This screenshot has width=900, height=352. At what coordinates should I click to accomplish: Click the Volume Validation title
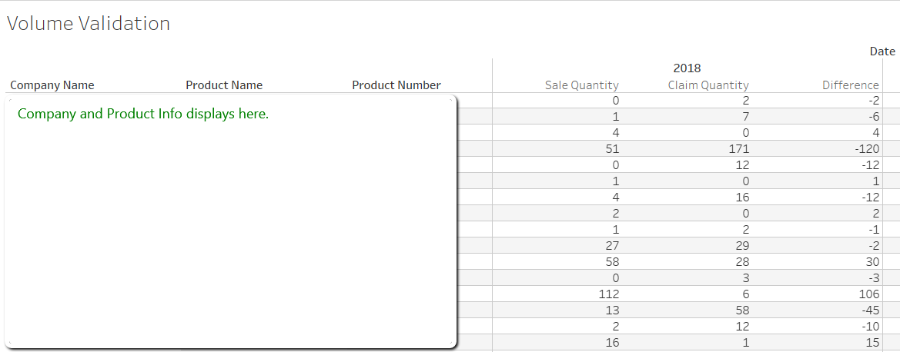point(89,24)
